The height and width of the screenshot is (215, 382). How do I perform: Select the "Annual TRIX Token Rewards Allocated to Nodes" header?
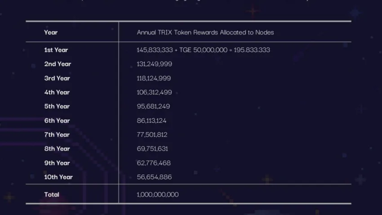pyautogui.click(x=205, y=32)
